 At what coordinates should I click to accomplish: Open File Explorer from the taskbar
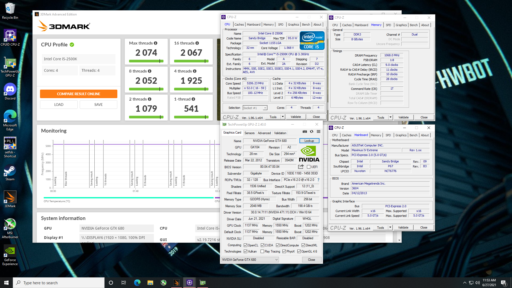click(150, 283)
